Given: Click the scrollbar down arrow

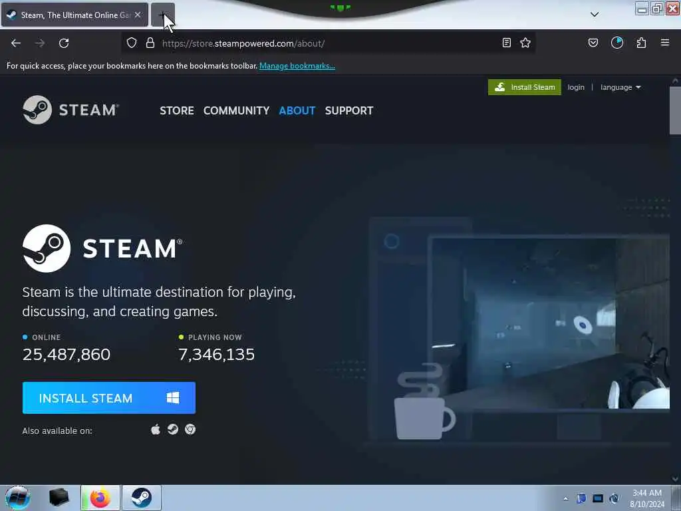Looking at the screenshot, I should (x=675, y=478).
